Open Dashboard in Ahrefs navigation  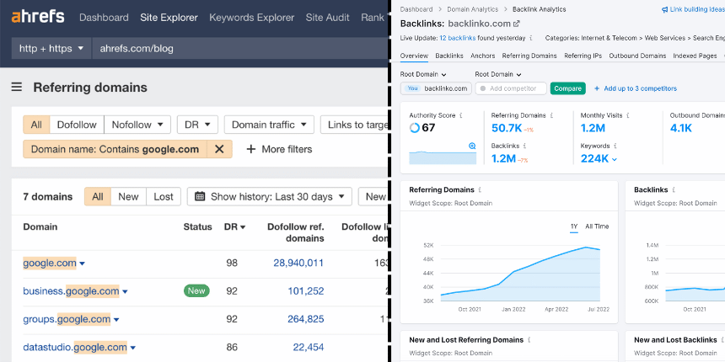(104, 18)
